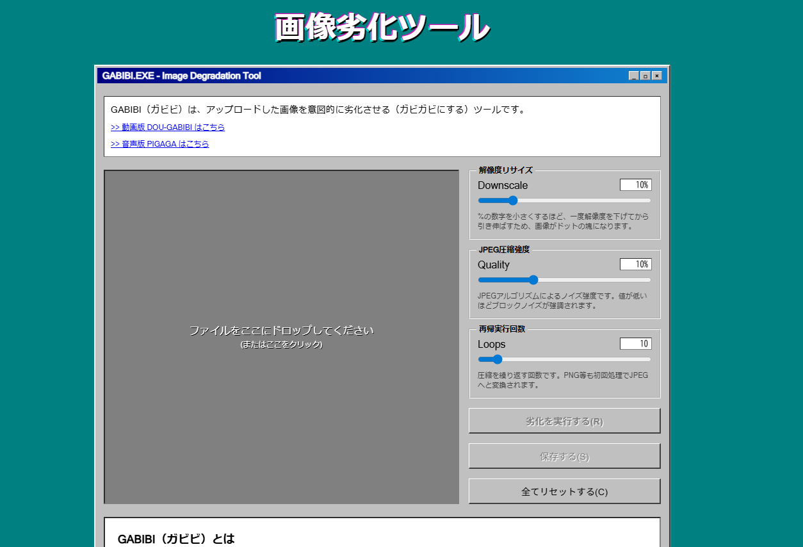This screenshot has width=803, height=547.
Task: Focus the Downscale percentage input field
Action: 635,185
